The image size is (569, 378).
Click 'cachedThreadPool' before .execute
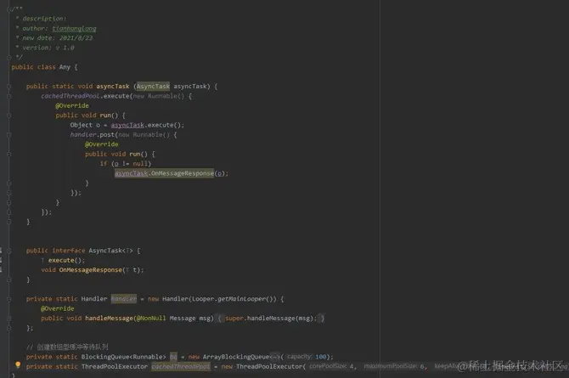(x=70, y=96)
